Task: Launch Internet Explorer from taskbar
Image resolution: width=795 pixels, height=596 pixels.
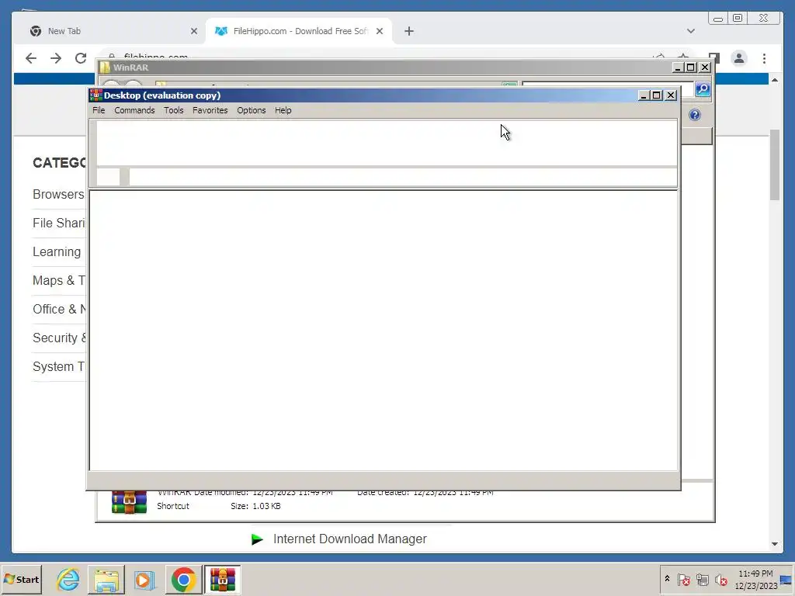Action: tap(68, 579)
